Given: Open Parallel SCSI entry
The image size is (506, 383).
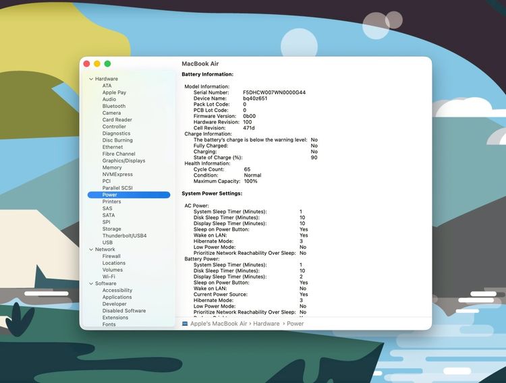Looking at the screenshot, I should tap(117, 188).
